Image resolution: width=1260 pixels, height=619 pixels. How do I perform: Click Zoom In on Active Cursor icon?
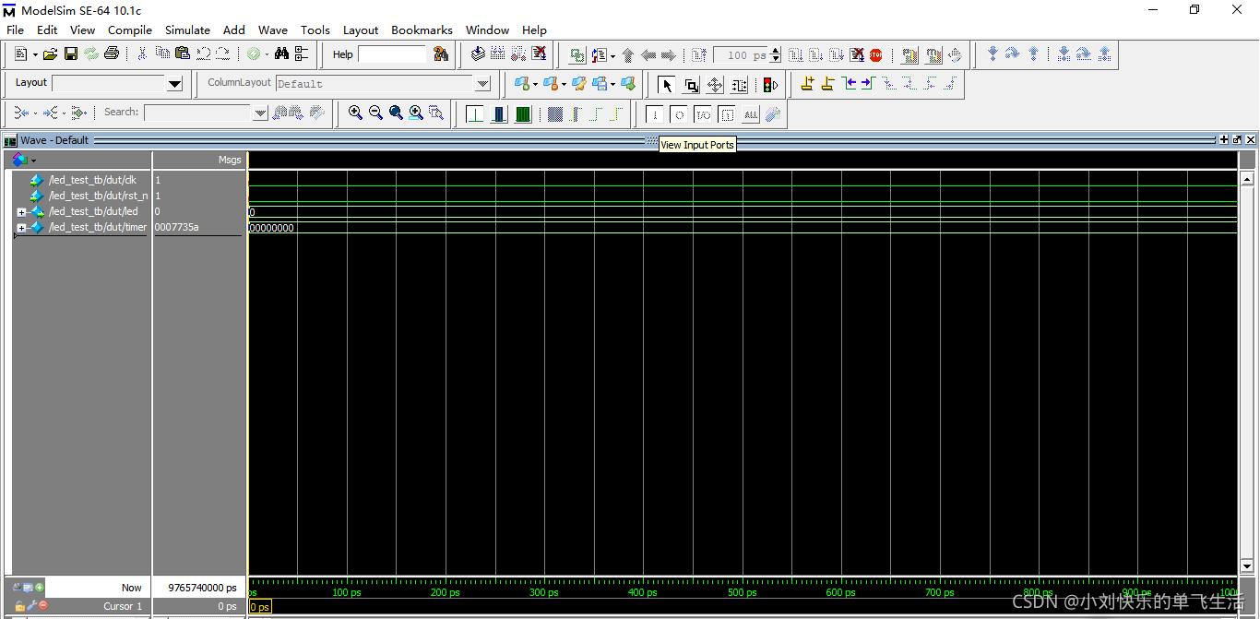click(416, 113)
